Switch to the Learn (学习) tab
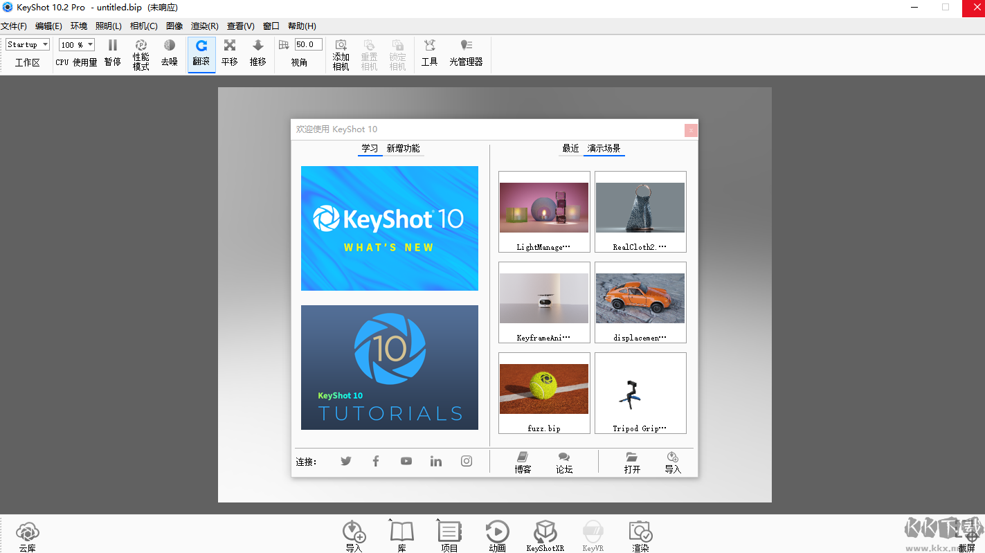This screenshot has width=985, height=553. 370,149
